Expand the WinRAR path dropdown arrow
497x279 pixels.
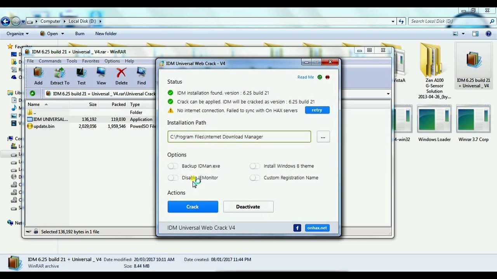388,93
